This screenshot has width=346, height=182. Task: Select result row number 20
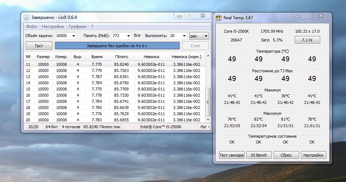[114, 120]
